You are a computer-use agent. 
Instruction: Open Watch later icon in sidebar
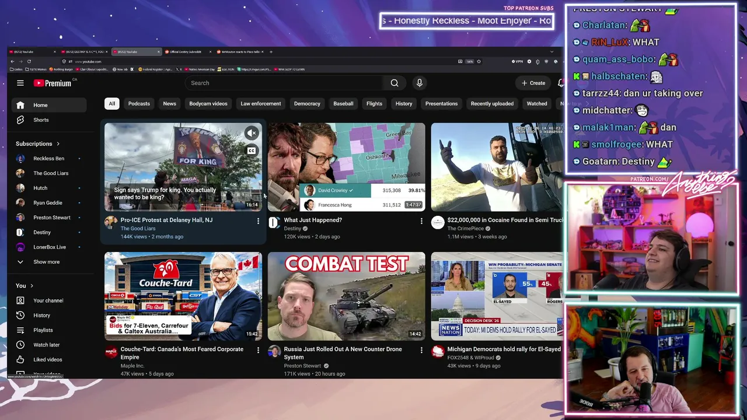pyautogui.click(x=20, y=345)
